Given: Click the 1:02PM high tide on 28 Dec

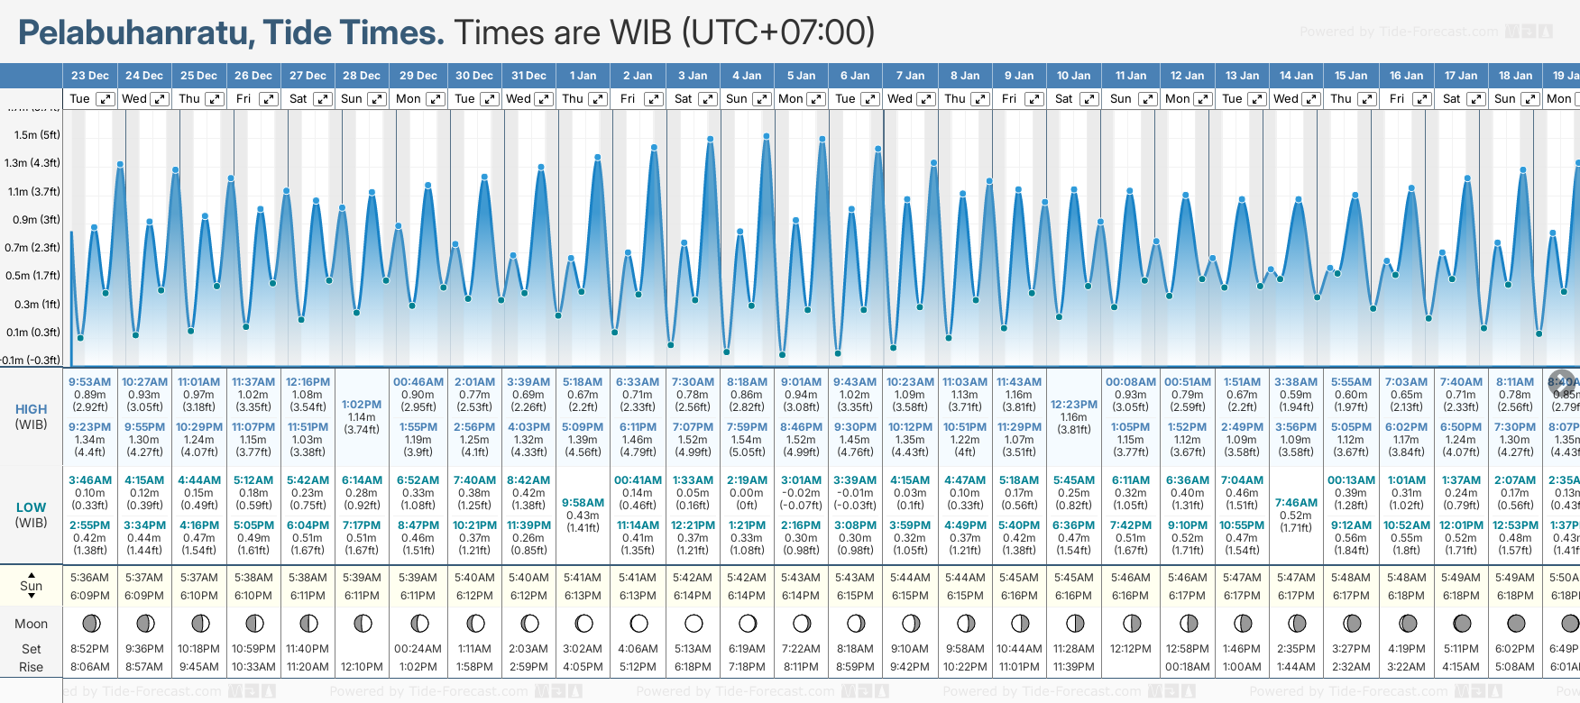Looking at the screenshot, I should point(362,405).
